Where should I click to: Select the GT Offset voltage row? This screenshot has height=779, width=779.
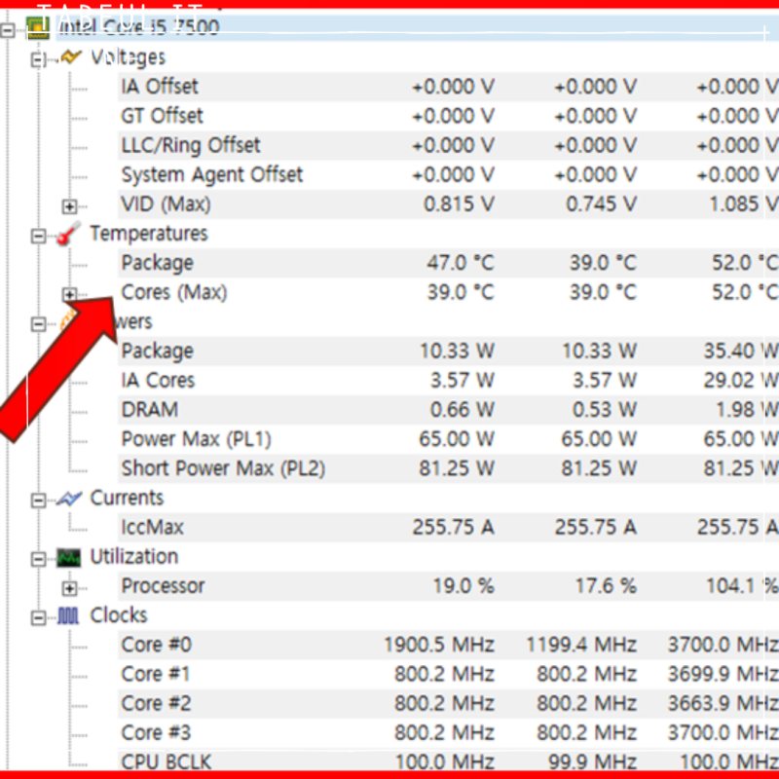447,116
